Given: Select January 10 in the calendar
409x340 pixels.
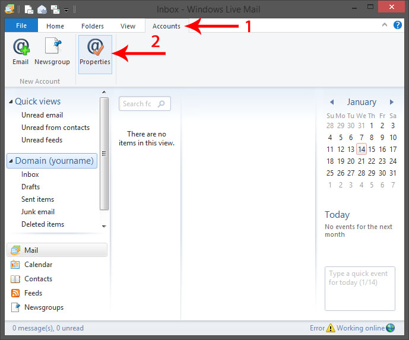Looking at the screenshot, I should click(393, 138).
